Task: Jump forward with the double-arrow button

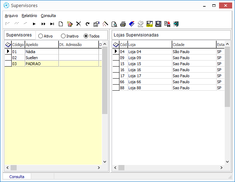Action: [43, 24]
